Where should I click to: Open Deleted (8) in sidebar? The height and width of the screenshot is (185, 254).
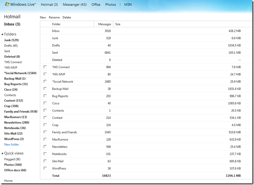12,56
